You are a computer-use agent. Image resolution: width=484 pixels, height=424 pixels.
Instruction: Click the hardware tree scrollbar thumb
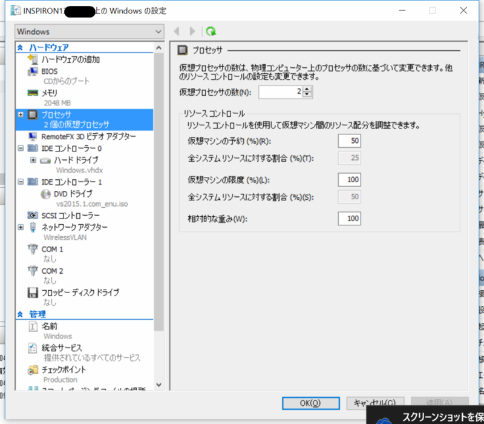pos(159,191)
